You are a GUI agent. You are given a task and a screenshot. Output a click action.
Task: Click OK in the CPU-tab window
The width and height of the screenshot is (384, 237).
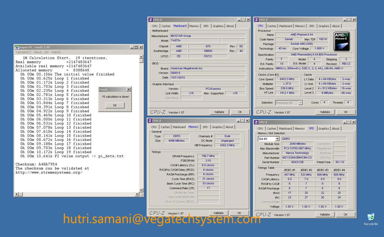click(346, 112)
